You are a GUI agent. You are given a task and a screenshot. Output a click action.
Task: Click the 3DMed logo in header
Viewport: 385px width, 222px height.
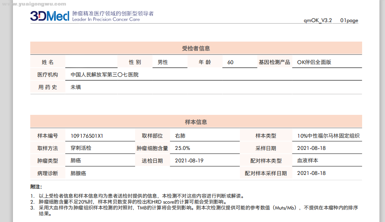49,16
